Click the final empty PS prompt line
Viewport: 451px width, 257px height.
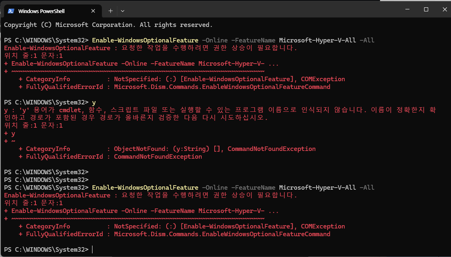48,250
